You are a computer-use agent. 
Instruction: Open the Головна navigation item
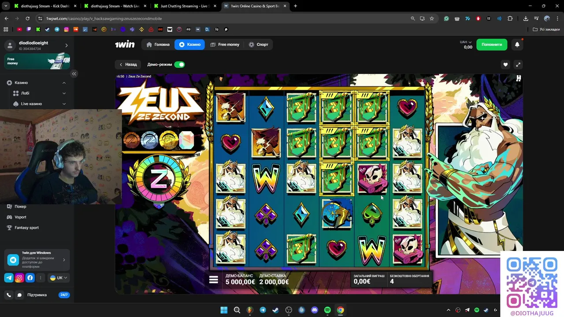[158, 44]
